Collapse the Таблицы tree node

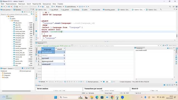pyautogui.click(x=10, y=21)
